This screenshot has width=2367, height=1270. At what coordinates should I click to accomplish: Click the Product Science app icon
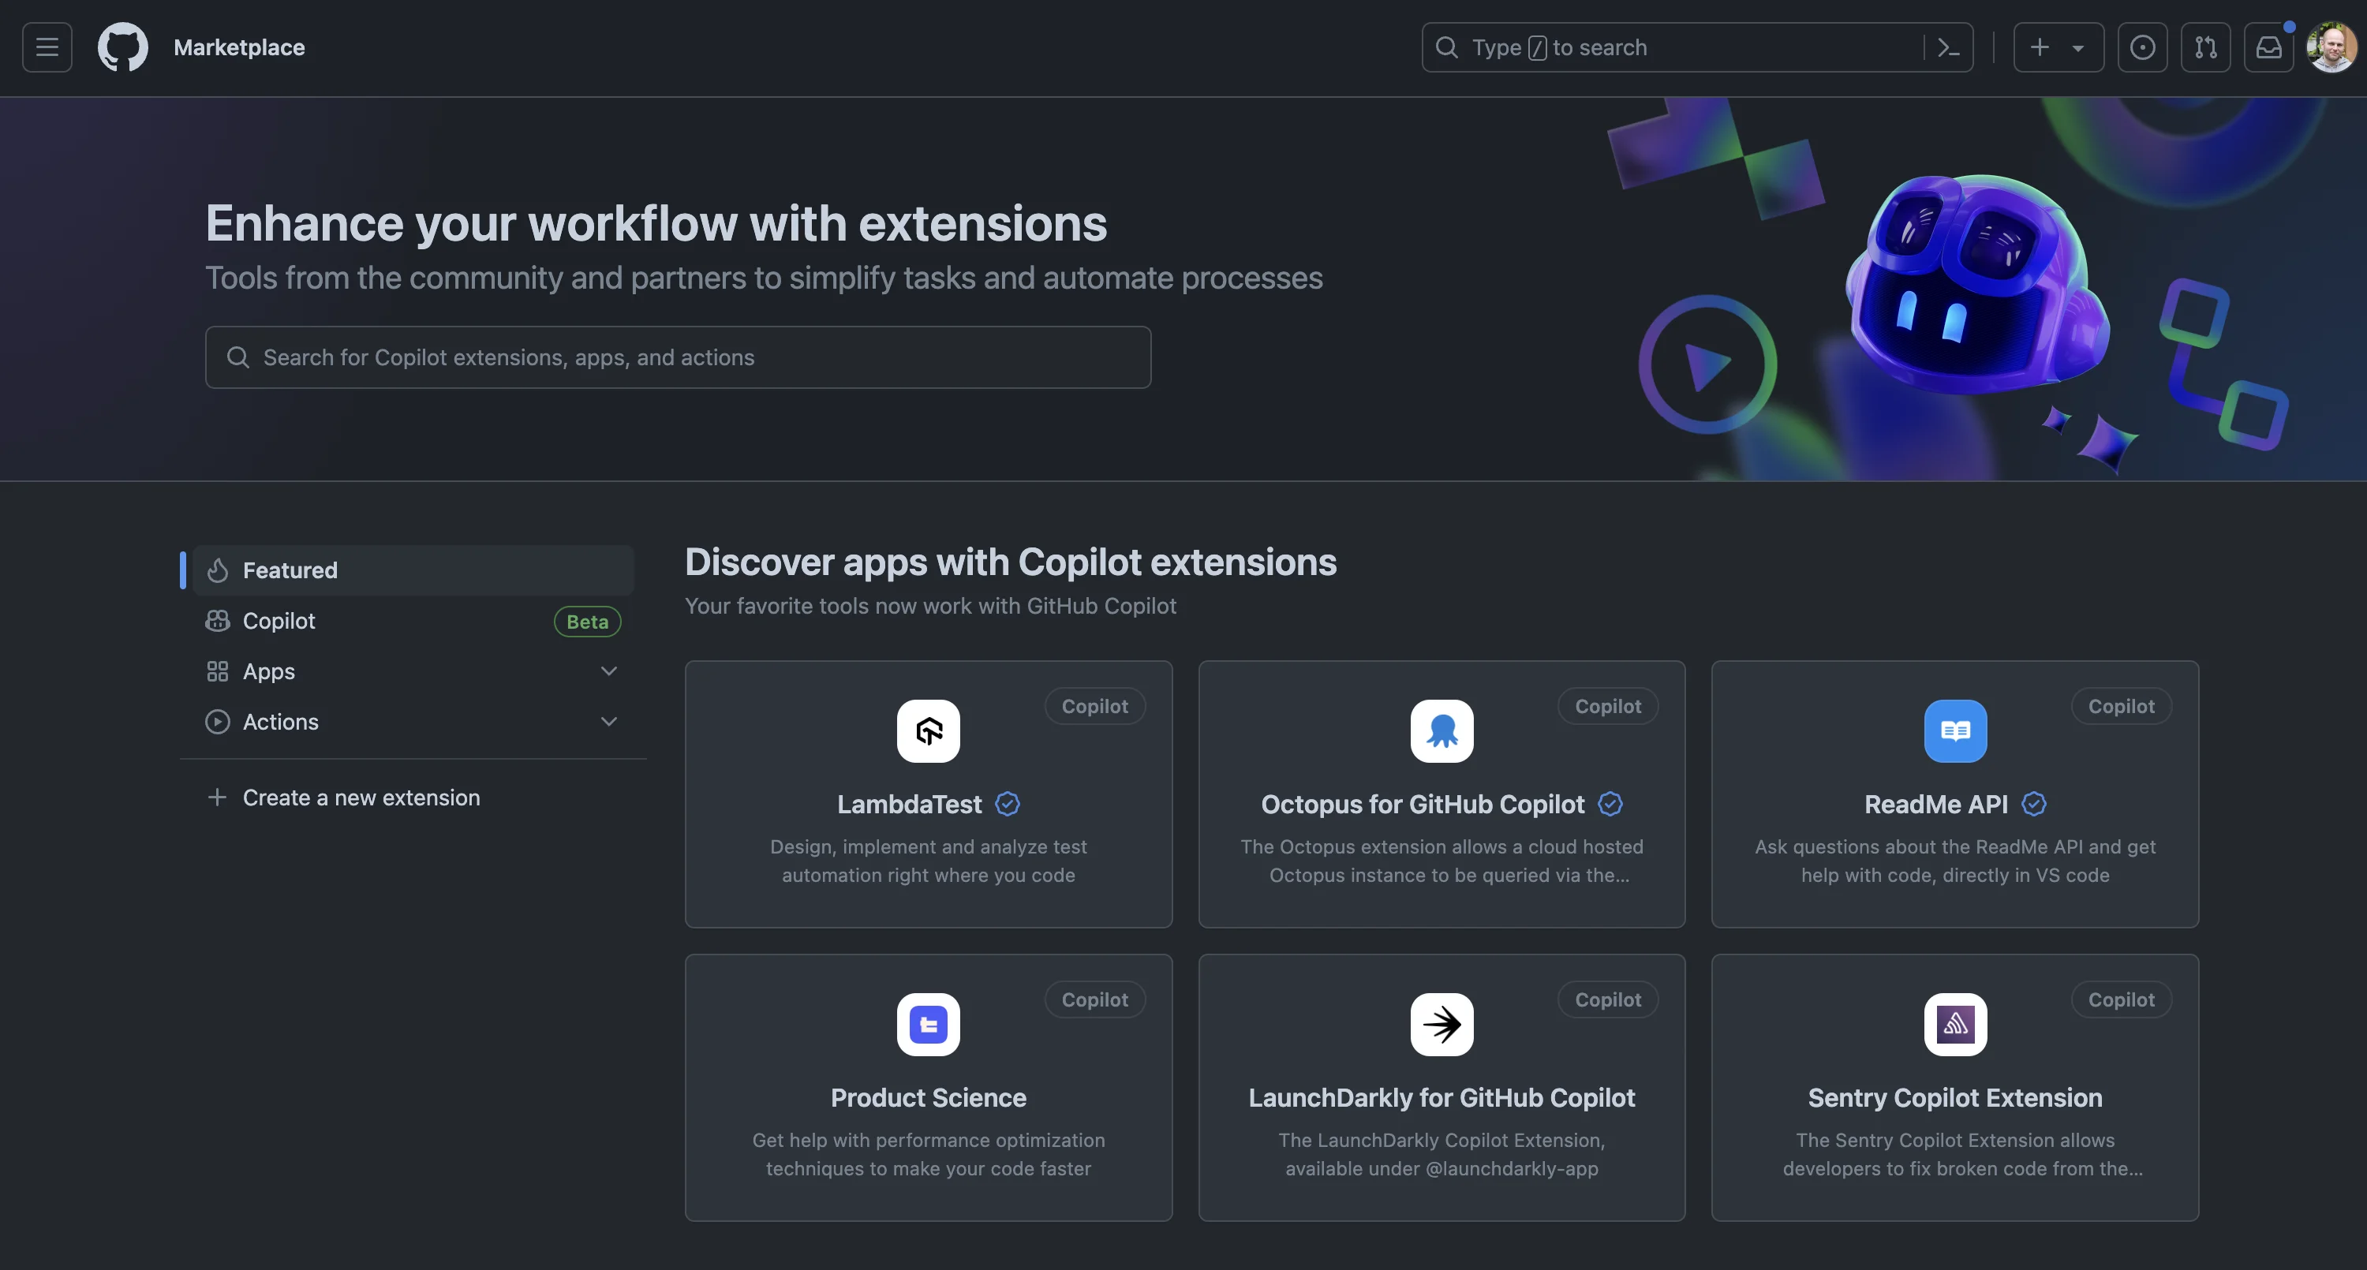coord(928,1025)
